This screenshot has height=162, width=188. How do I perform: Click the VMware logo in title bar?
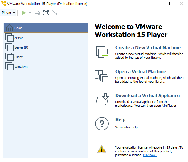click(3, 3)
